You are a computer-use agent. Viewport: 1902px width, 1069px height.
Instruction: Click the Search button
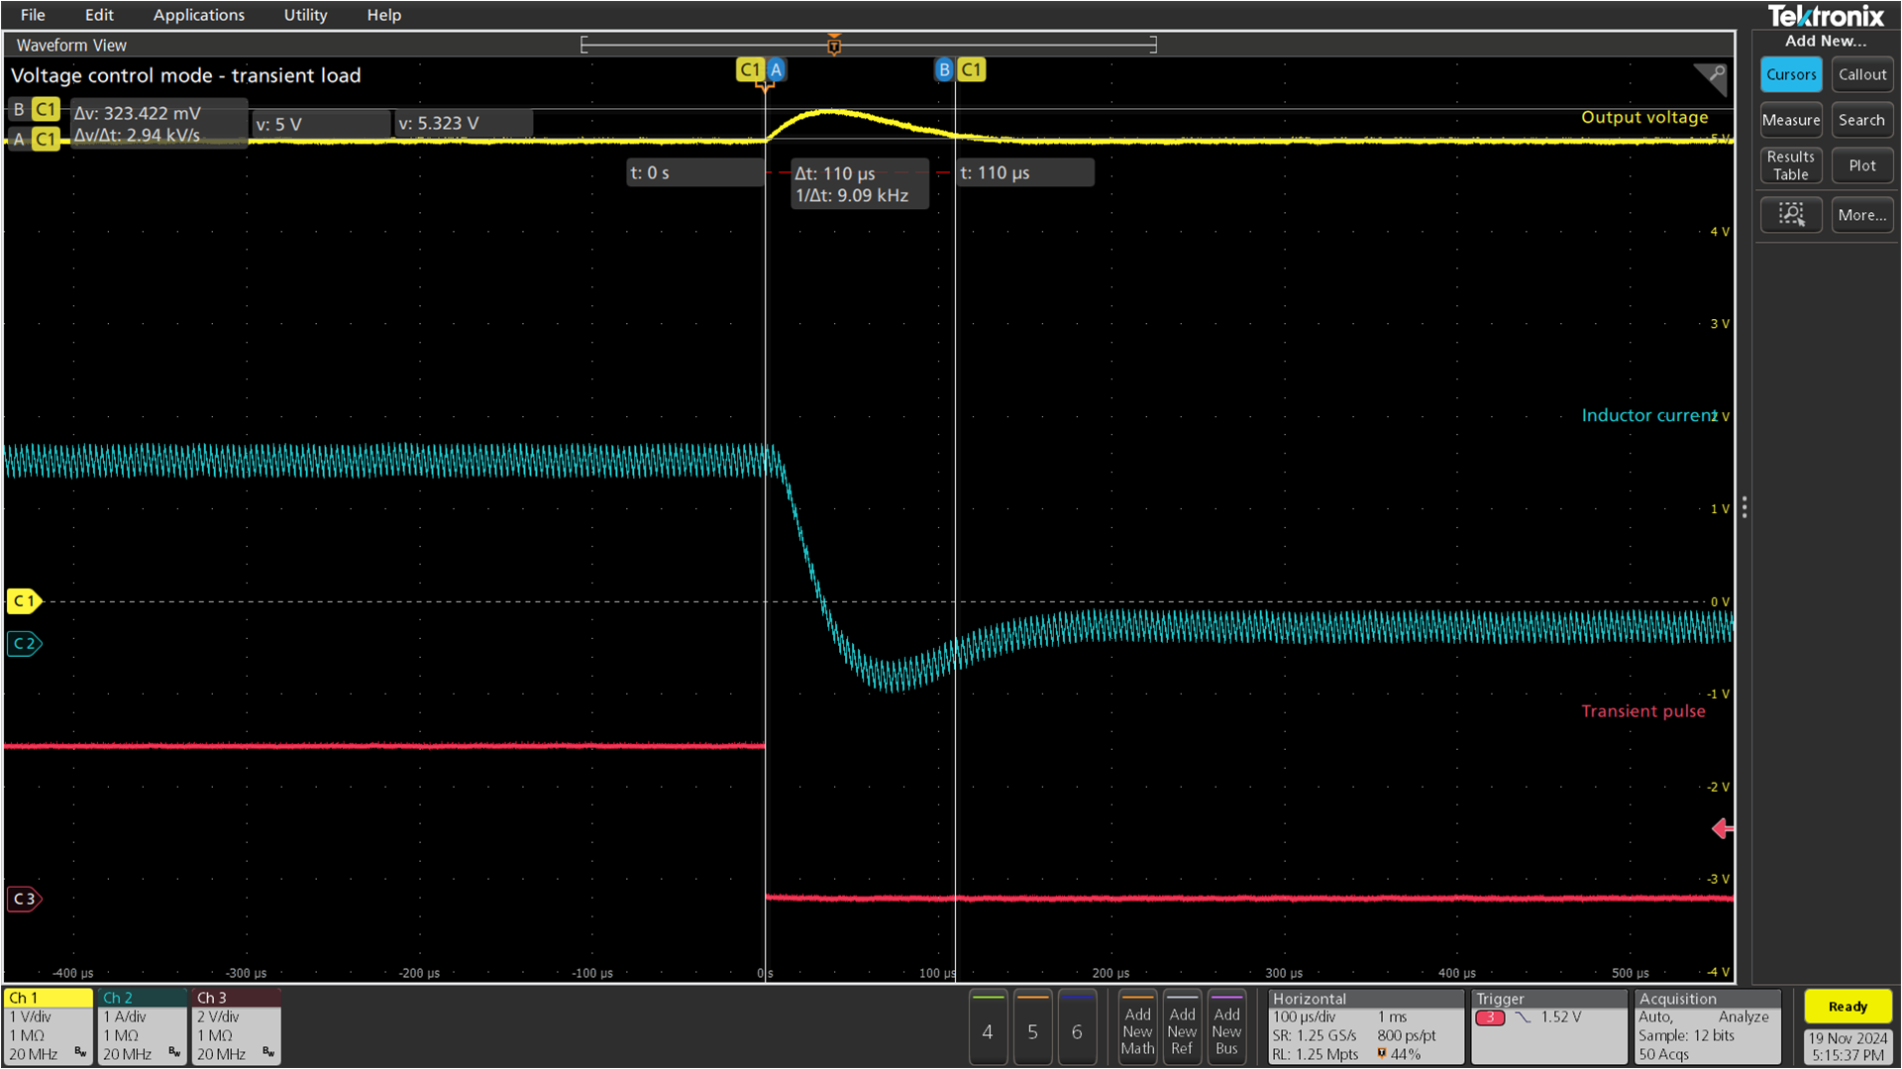coord(1862,120)
